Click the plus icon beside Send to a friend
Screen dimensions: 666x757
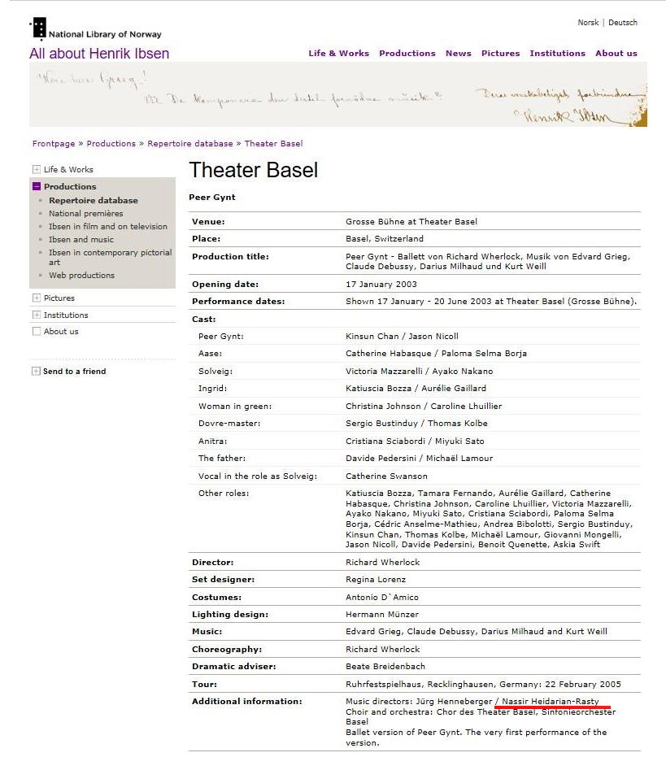tap(36, 372)
